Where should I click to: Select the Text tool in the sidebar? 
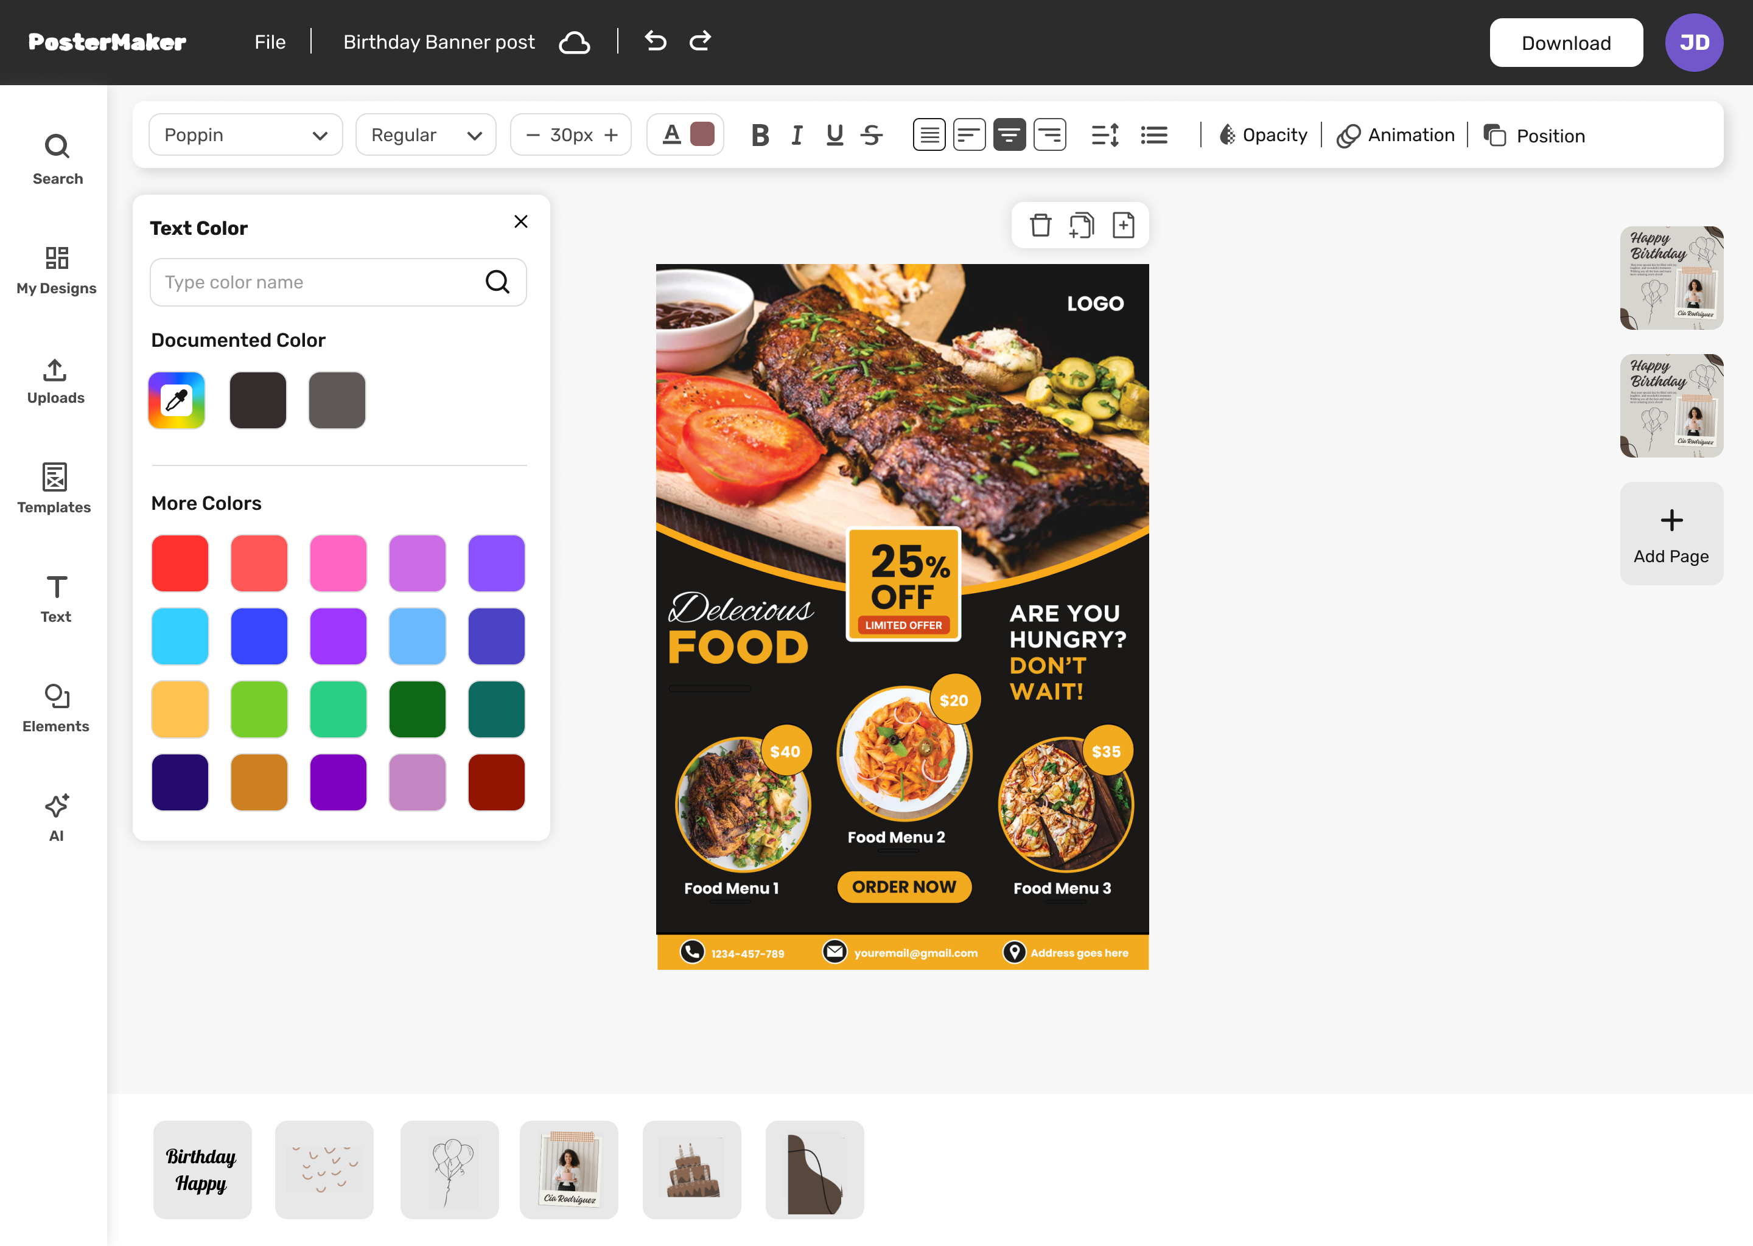coord(55,599)
